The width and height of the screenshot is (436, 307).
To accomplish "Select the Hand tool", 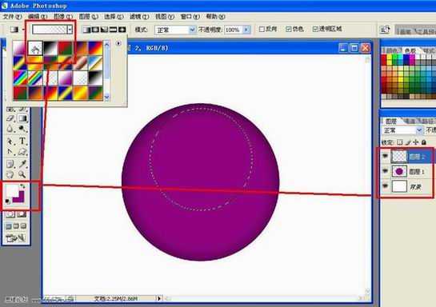I will 10,175.
